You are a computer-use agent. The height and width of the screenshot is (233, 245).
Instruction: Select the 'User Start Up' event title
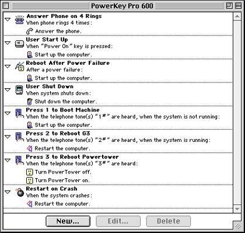47,40
